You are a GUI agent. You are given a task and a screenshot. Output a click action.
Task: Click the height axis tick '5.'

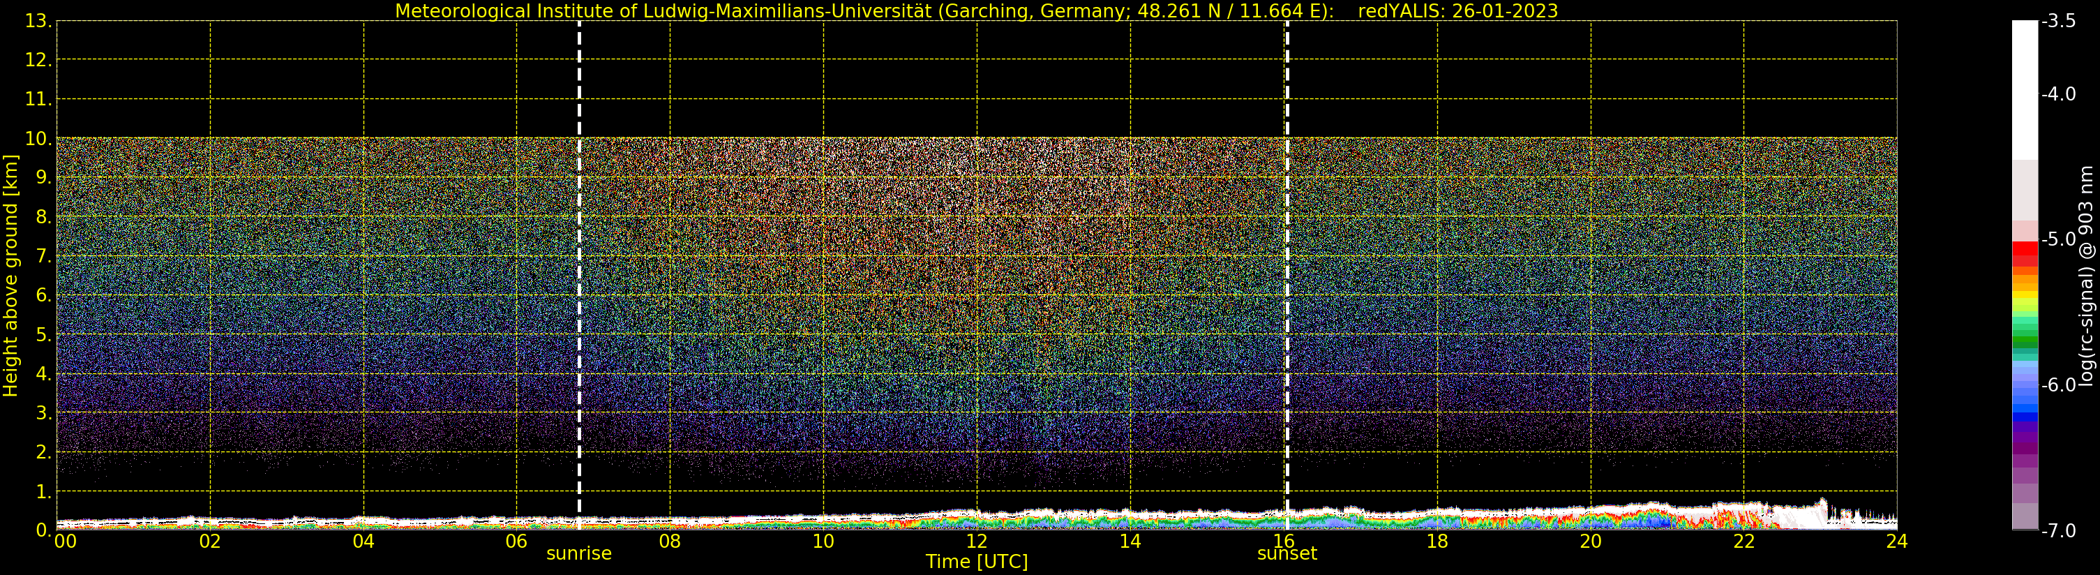point(44,334)
